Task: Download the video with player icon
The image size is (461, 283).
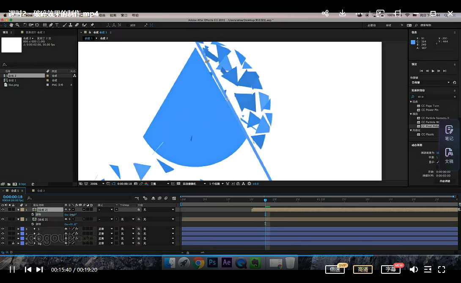Action: (x=342, y=13)
